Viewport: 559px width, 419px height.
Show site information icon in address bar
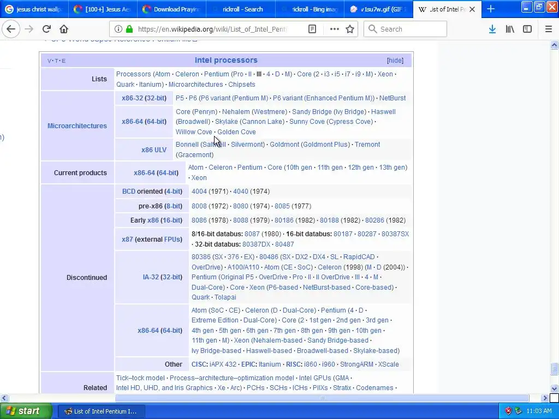click(118, 29)
